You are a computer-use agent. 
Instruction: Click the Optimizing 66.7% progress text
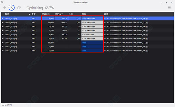click(x=40, y=8)
